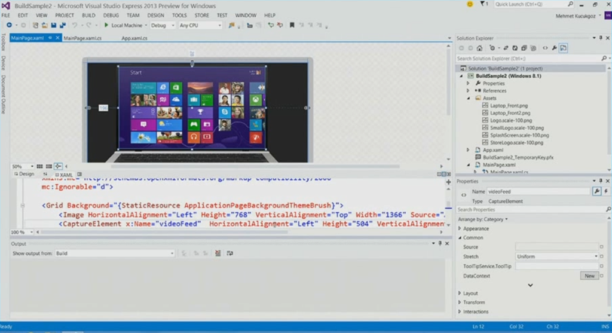Pin the Output panel

(x=440, y=243)
